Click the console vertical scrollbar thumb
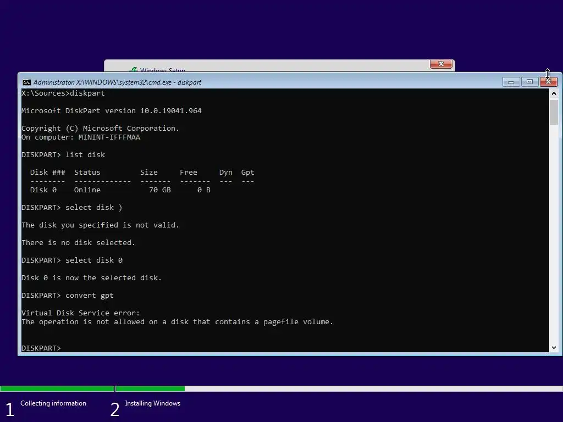Viewport: 563px width, 422px height. point(554,112)
